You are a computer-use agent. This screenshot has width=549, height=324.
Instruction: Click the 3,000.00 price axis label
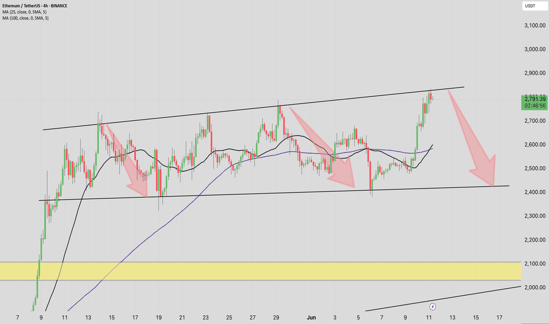pos(535,49)
